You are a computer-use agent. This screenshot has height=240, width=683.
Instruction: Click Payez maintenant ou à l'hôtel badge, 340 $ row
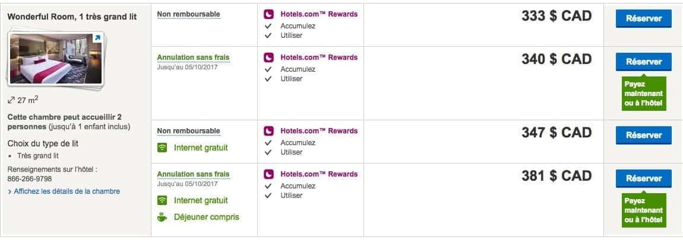pyautogui.click(x=643, y=94)
